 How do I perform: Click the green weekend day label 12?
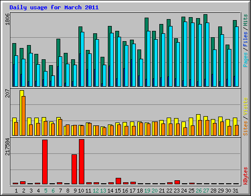tap(96, 191)
